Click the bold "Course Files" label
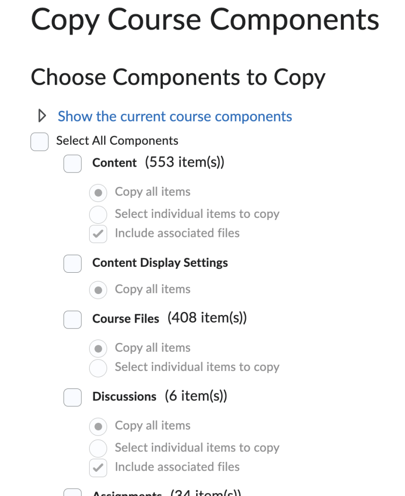The image size is (405, 496). (x=126, y=319)
